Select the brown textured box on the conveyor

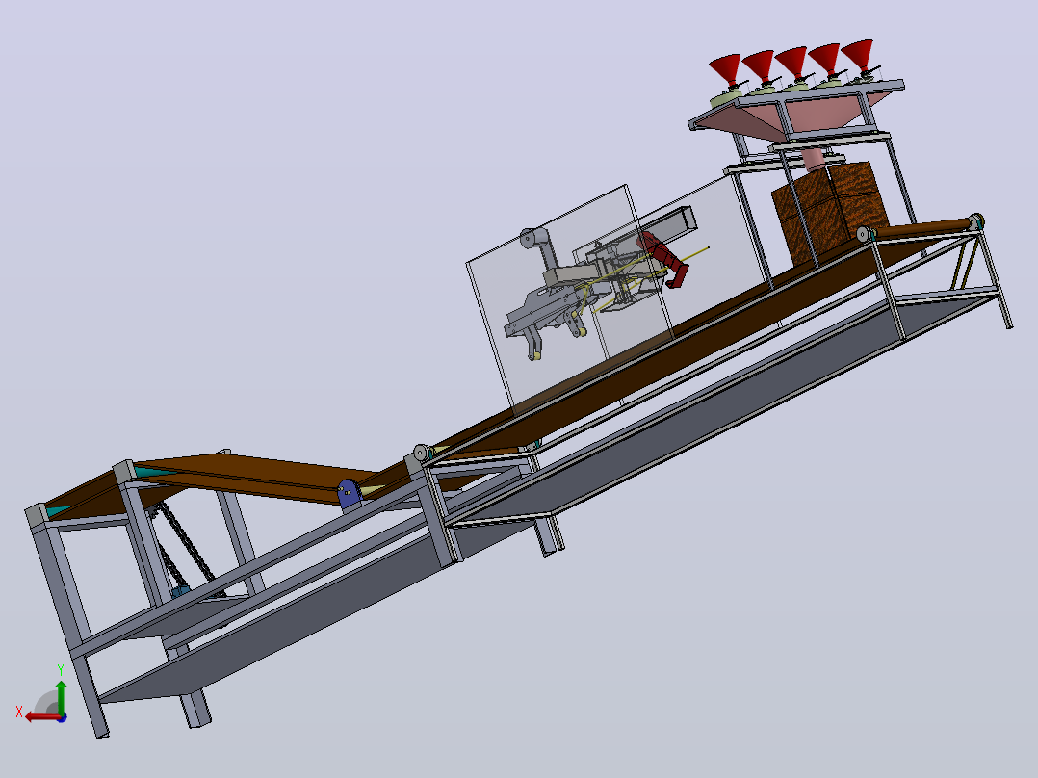[830, 212]
